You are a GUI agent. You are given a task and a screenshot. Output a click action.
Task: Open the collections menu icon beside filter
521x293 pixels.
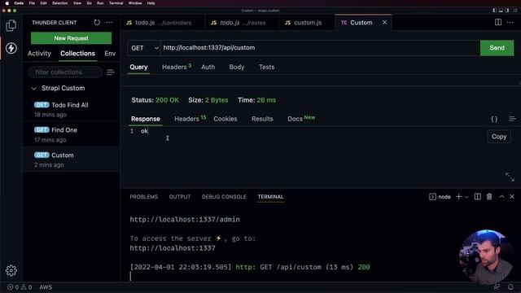click(111, 72)
